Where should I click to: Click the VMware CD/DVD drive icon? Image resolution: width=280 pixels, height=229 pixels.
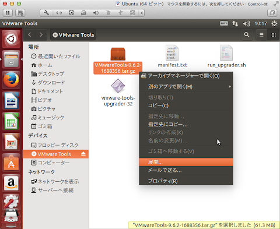pos(83,13)
